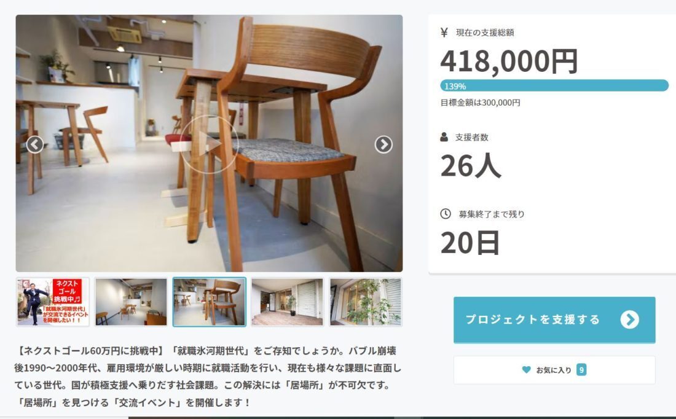676x419 pixels.
Task: Click the clock icon beside 募集終了まで残り
Action: click(x=446, y=214)
